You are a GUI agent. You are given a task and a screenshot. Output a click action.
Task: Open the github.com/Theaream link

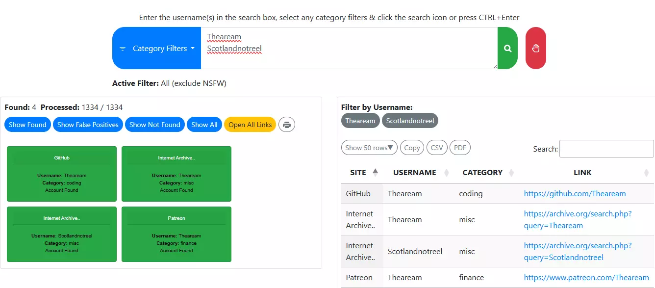coord(575,194)
